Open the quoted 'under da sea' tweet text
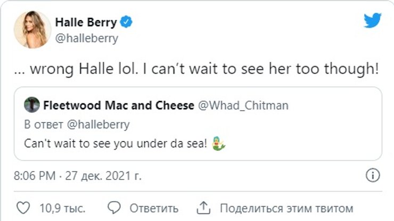The height and width of the screenshot is (221, 394). tap(118, 145)
